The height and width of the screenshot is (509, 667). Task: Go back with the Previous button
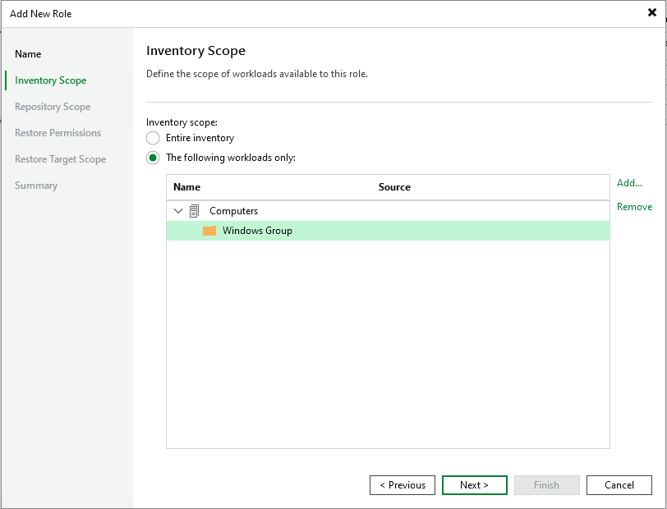pyautogui.click(x=402, y=485)
